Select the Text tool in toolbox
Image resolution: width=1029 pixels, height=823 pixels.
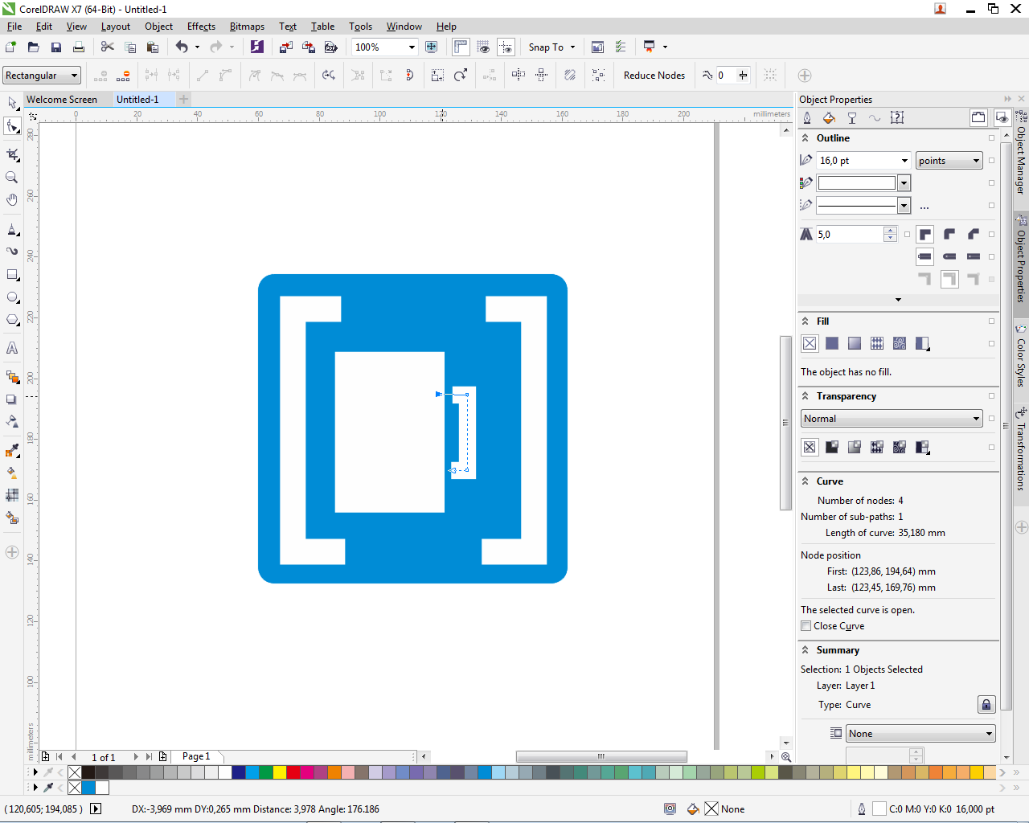tap(12, 348)
